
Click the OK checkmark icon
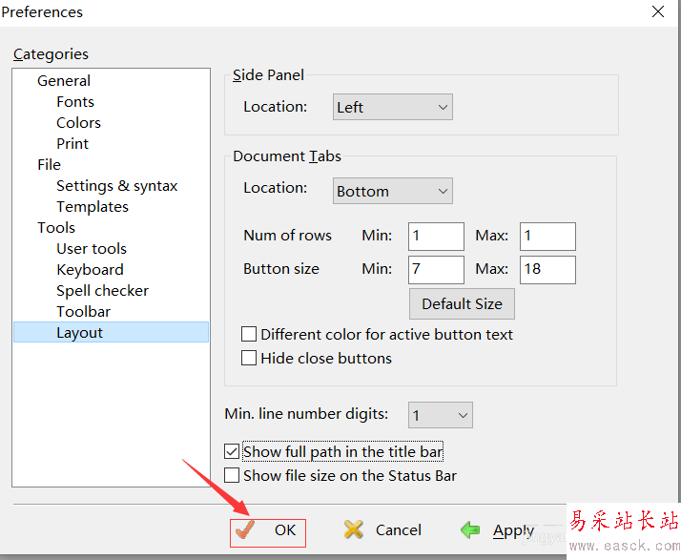click(x=246, y=529)
